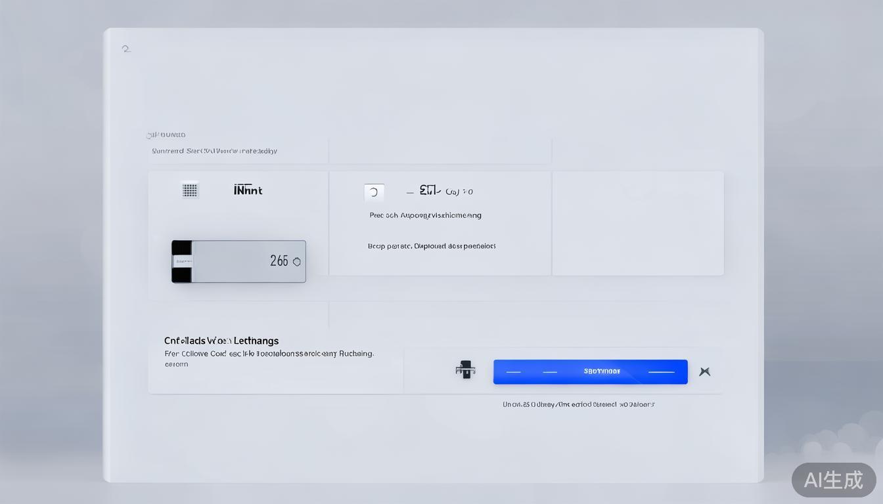Click the numbered step icon in the top-left corner
The image size is (883, 504).
tap(125, 48)
